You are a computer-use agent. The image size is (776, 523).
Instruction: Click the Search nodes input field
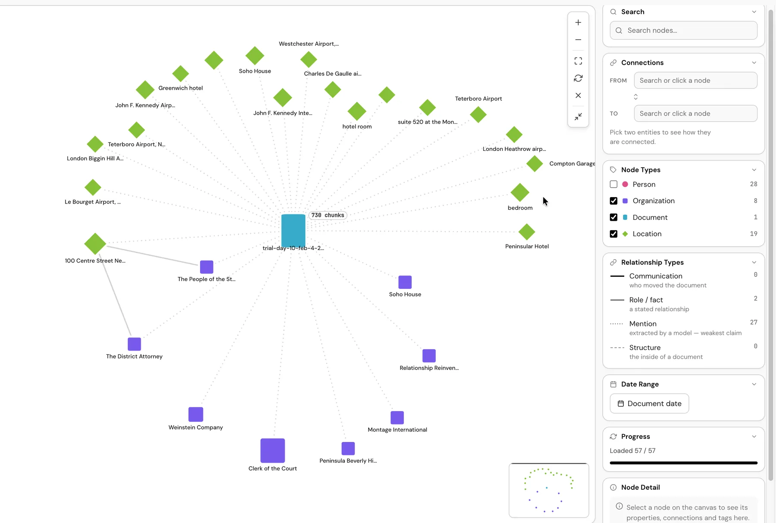[x=683, y=30]
